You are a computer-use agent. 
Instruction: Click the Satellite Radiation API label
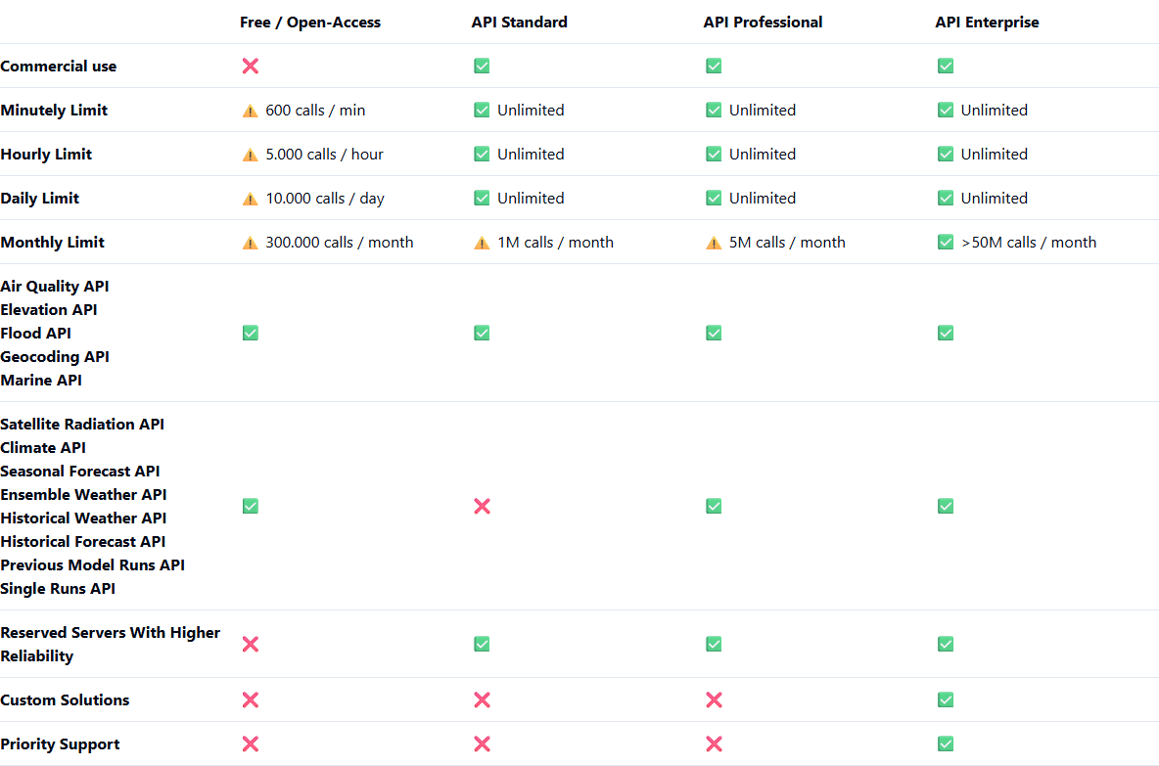click(82, 424)
